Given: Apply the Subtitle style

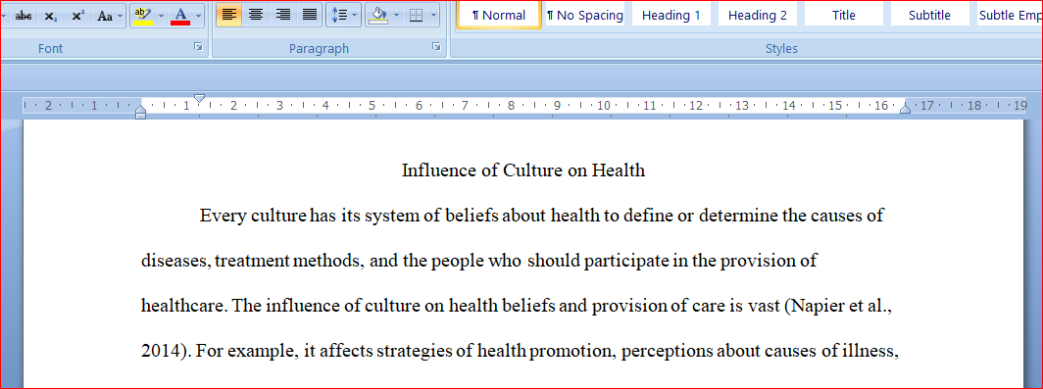Looking at the screenshot, I should click(930, 15).
